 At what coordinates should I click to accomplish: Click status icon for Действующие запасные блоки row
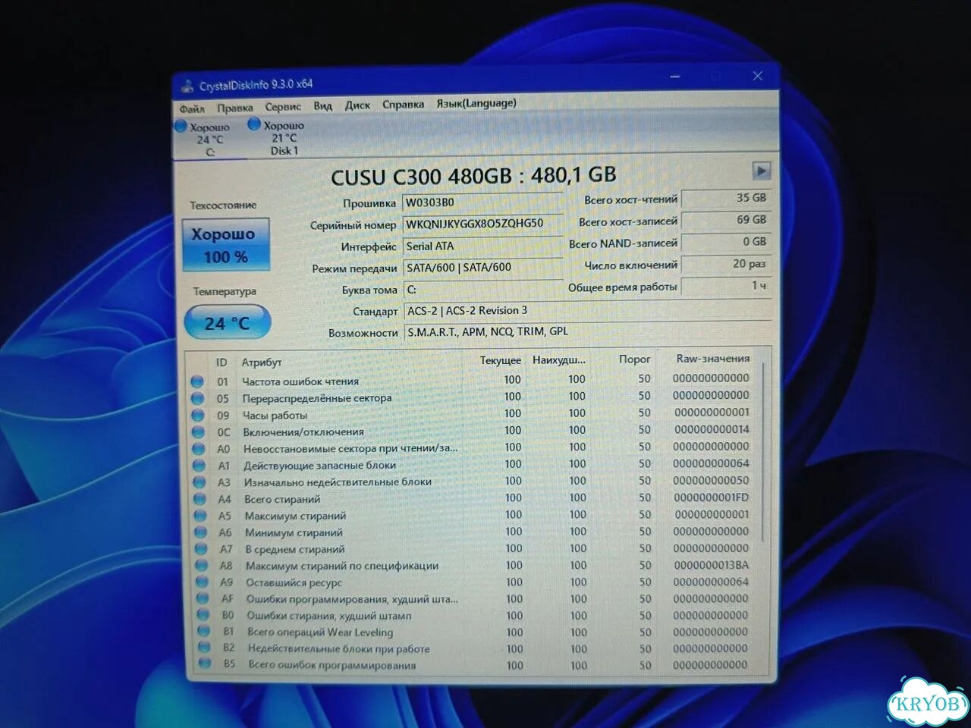coord(199,466)
